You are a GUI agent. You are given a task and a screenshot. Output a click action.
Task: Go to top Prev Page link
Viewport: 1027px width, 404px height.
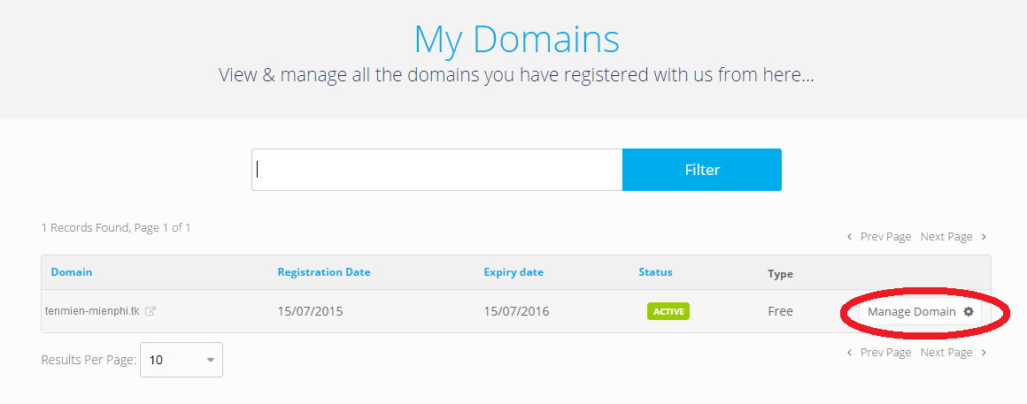click(885, 237)
